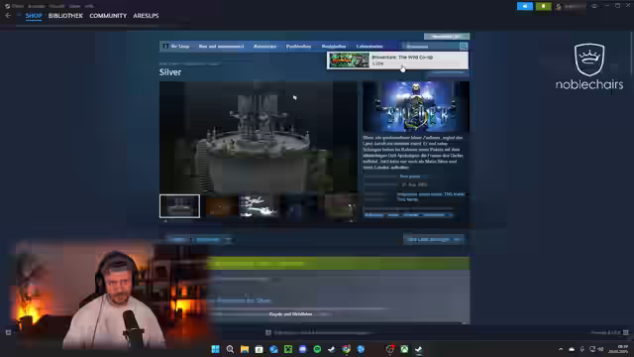
Task: Open the SHOP tab
Action: click(34, 16)
